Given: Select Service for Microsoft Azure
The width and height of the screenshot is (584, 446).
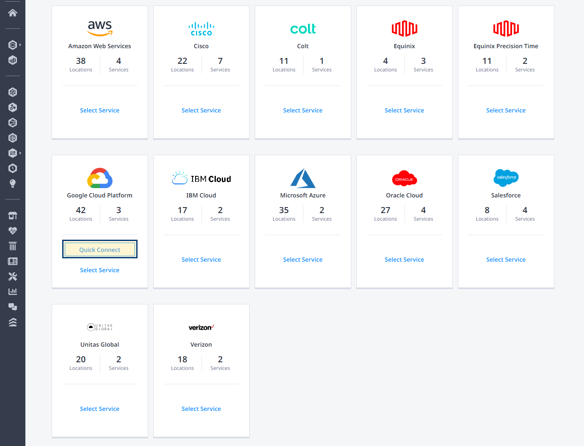Looking at the screenshot, I should click(303, 260).
